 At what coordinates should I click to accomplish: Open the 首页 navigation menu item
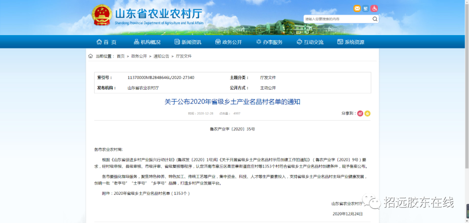(x=106, y=42)
